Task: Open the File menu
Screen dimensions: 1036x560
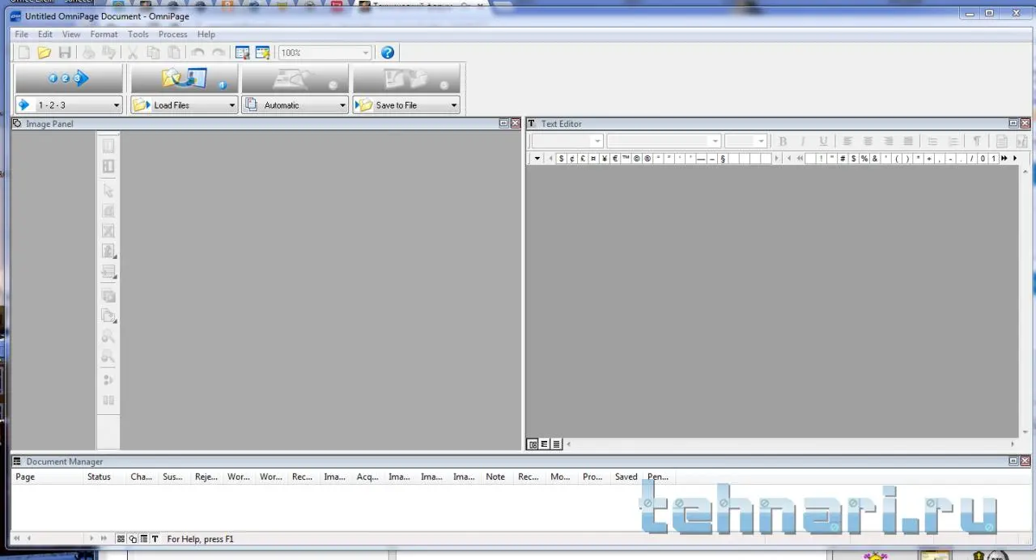Action: pos(21,34)
